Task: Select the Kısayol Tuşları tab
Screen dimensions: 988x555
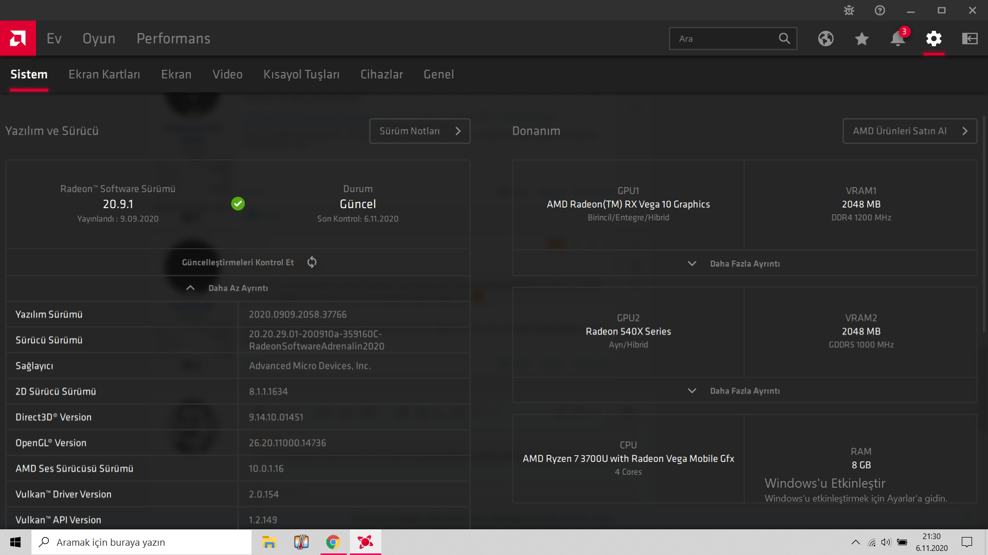Action: pyautogui.click(x=302, y=75)
